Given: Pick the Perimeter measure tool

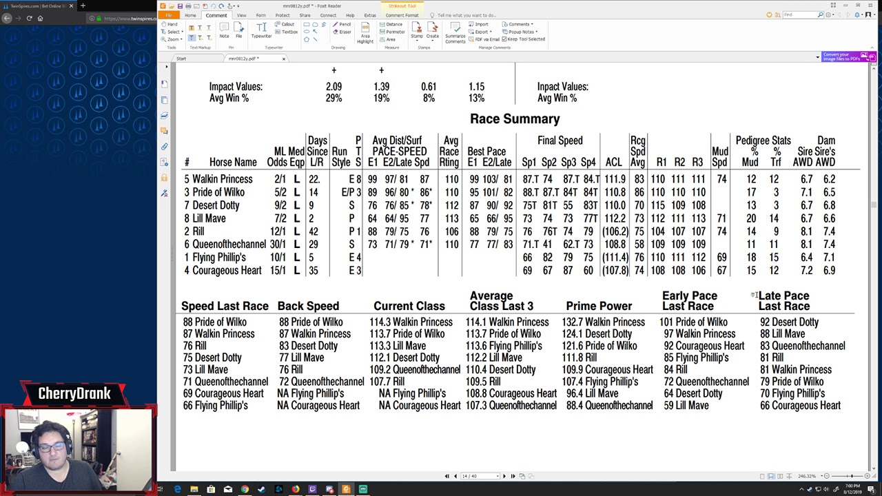Looking at the screenshot, I should [393, 32].
